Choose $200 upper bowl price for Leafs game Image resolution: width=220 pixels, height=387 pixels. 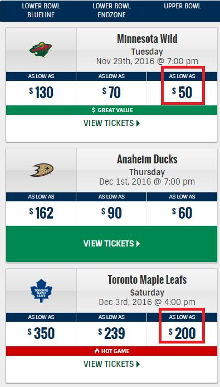(x=183, y=333)
